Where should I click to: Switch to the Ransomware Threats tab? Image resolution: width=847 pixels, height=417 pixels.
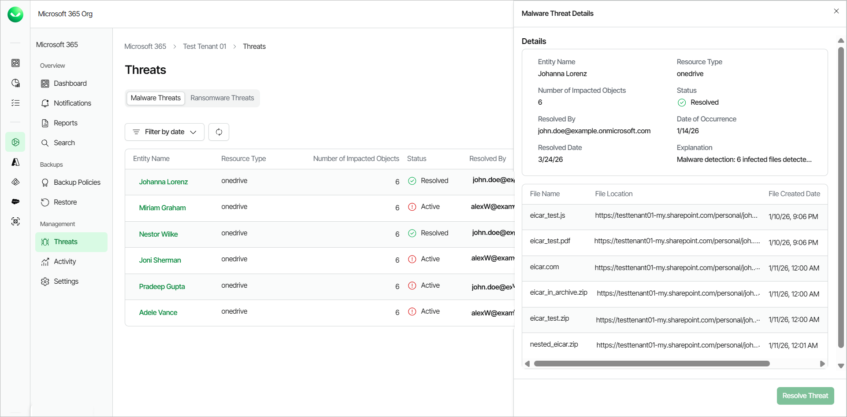coord(222,98)
